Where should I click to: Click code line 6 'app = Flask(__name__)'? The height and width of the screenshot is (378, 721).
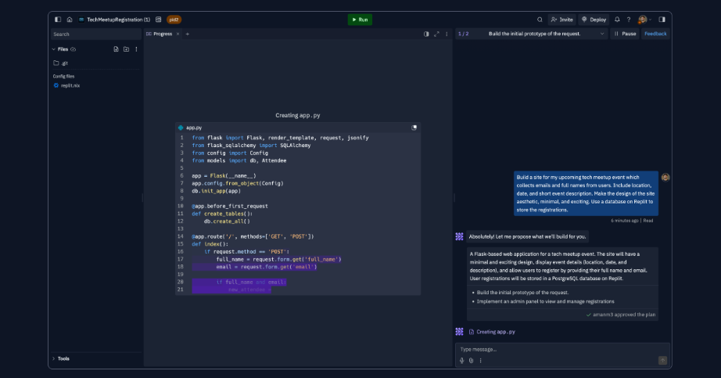(224, 176)
